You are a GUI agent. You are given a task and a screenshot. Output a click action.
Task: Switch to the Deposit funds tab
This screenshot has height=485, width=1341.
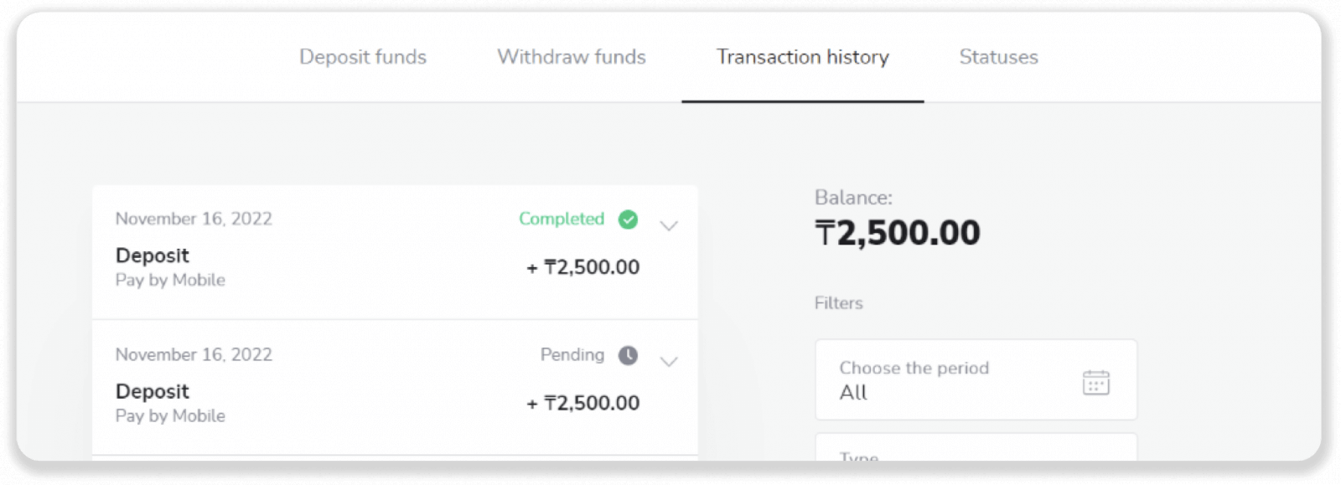coord(363,57)
